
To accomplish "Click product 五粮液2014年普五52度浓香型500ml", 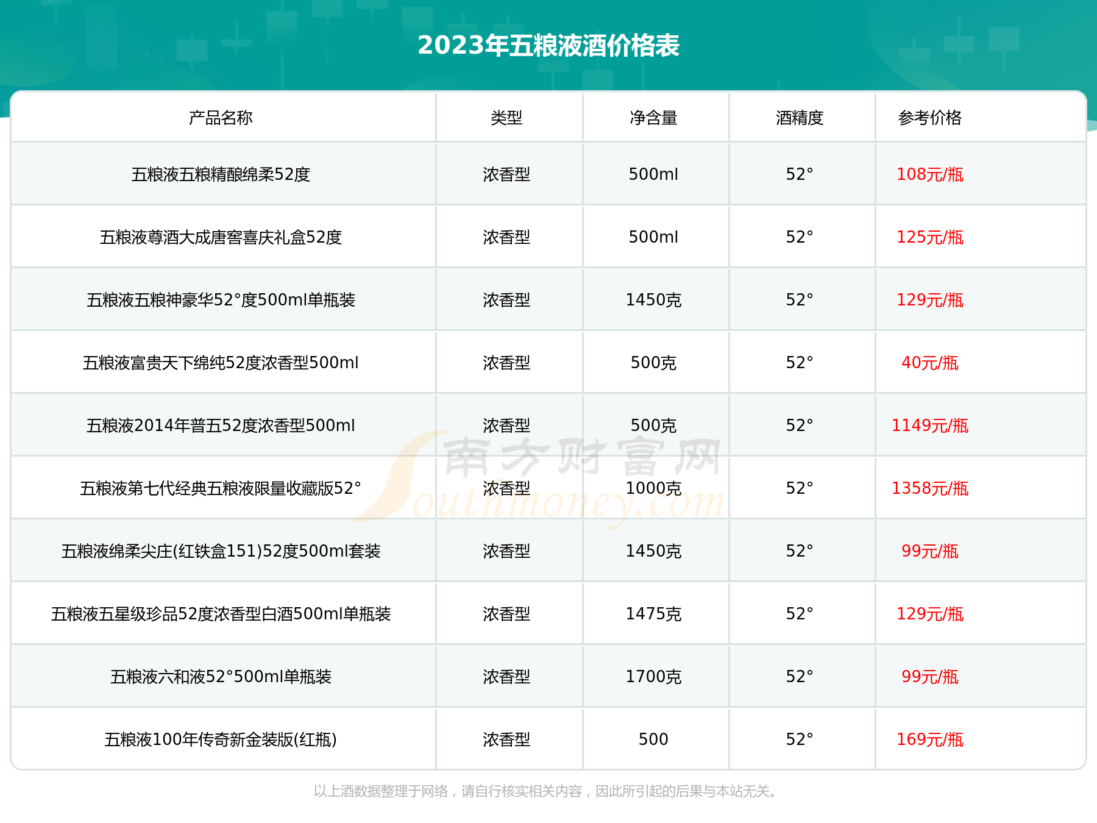I will 221,426.
